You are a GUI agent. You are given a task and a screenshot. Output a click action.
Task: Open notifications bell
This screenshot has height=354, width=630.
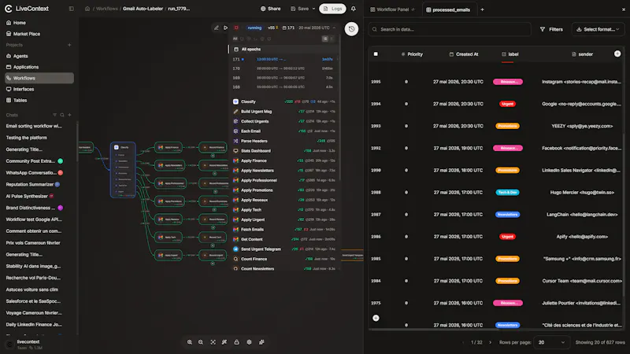coord(353,9)
